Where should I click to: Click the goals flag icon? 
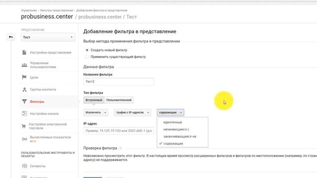click(24, 77)
